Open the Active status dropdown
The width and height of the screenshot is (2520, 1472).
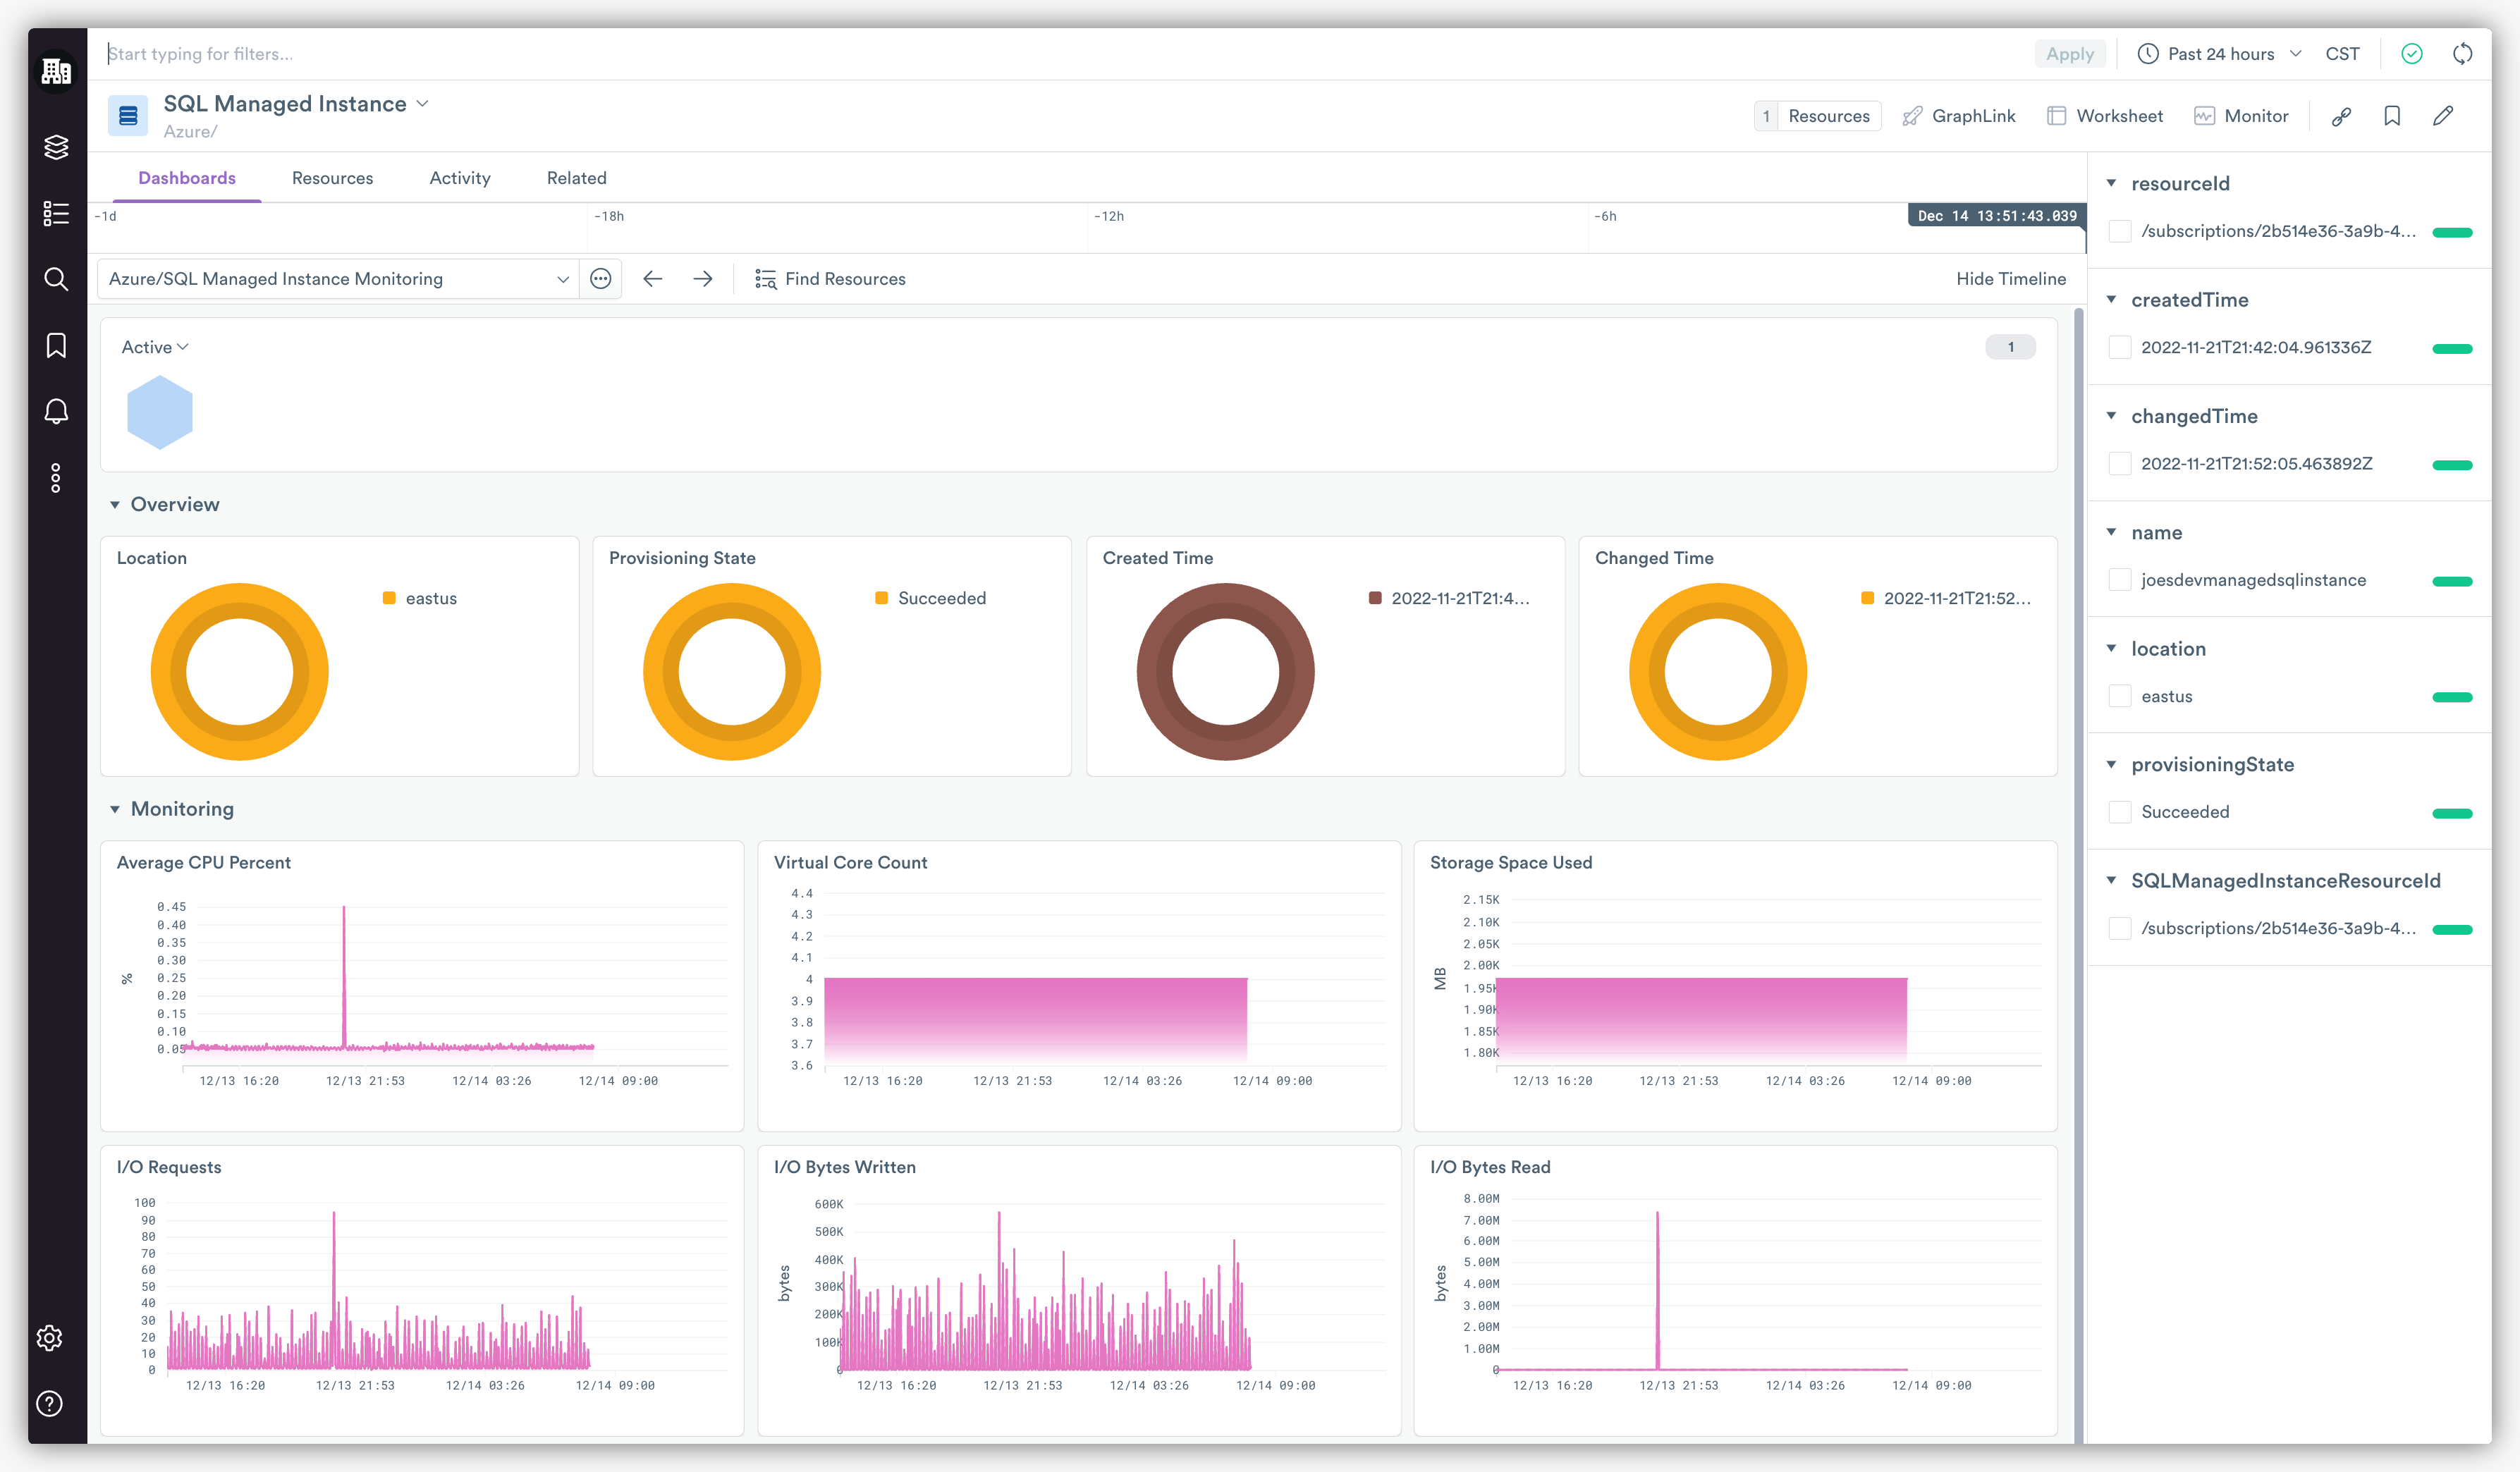tap(155, 347)
